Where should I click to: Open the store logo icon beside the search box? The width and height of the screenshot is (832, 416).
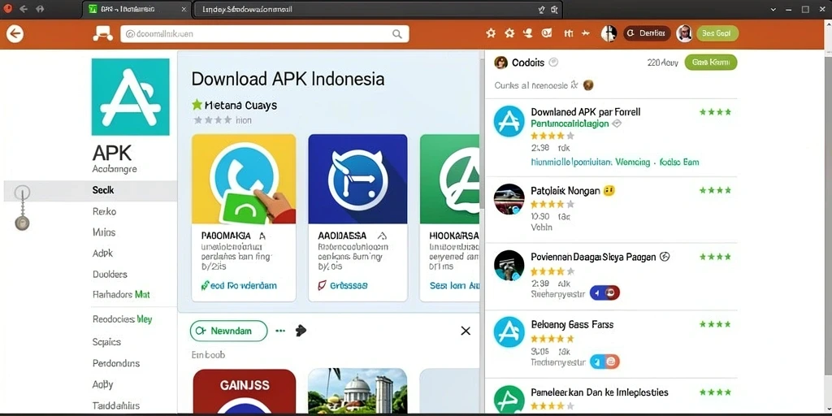(x=103, y=34)
